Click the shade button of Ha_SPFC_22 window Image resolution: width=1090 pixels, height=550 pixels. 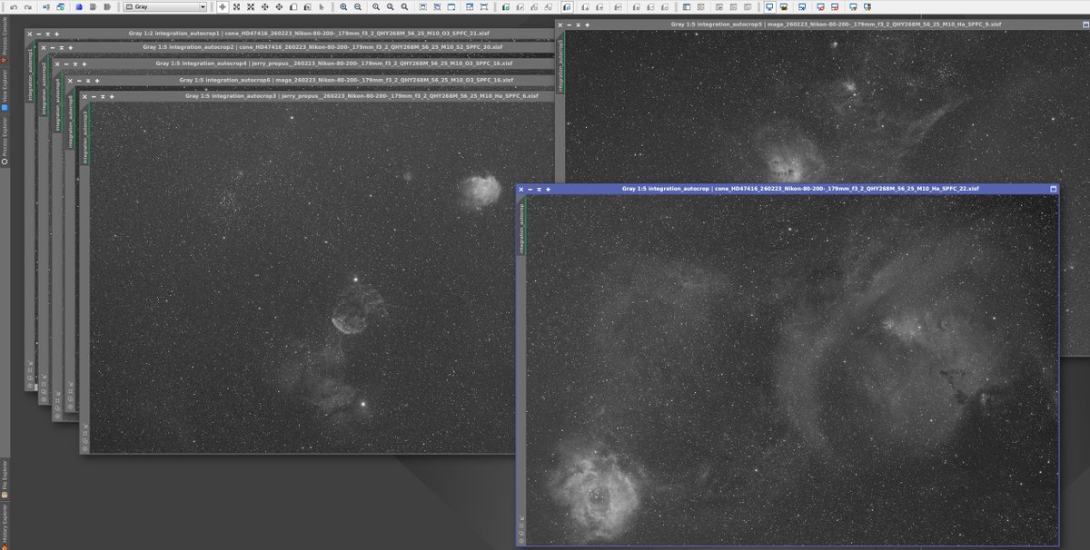click(540, 190)
